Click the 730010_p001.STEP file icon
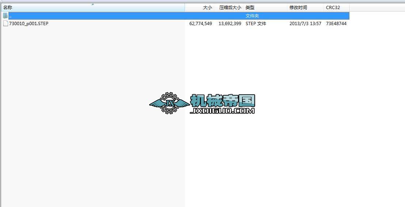 pyautogui.click(x=5, y=24)
